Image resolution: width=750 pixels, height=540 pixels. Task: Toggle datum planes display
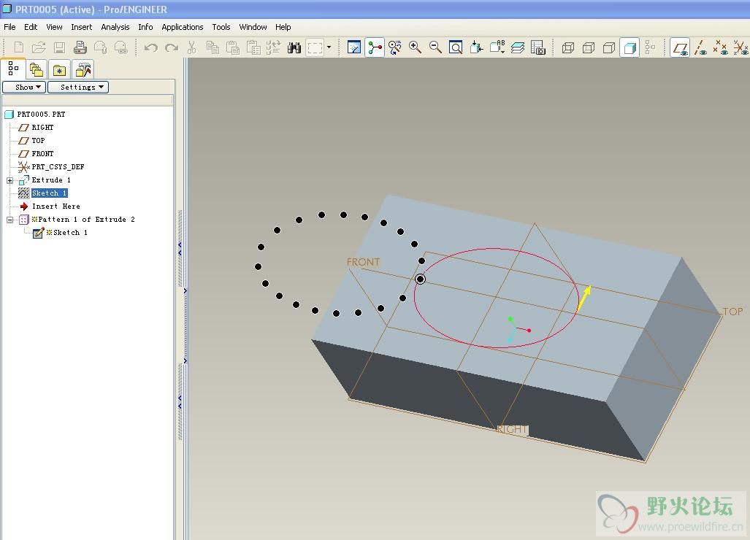point(680,47)
